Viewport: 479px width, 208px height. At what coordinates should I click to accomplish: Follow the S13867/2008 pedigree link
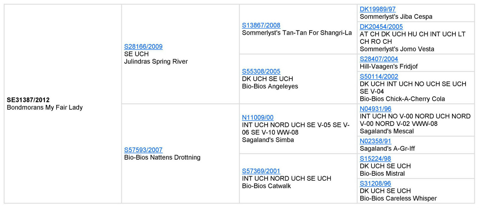[261, 25]
